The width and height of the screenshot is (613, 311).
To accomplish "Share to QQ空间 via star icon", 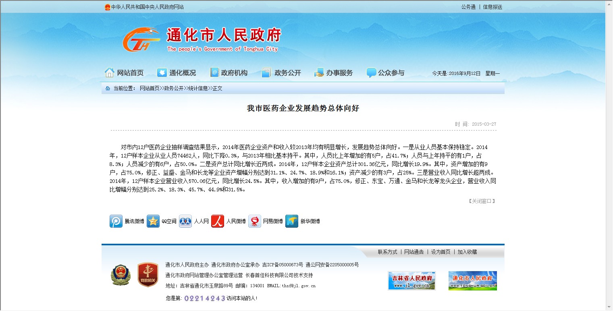I will 153,221.
